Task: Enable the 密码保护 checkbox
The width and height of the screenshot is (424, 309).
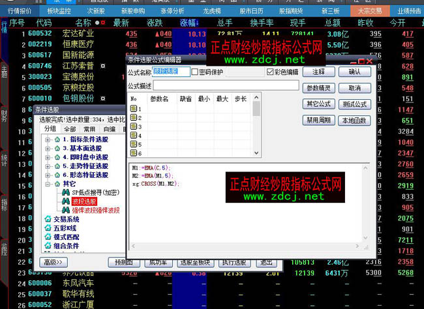Action: [x=195, y=72]
